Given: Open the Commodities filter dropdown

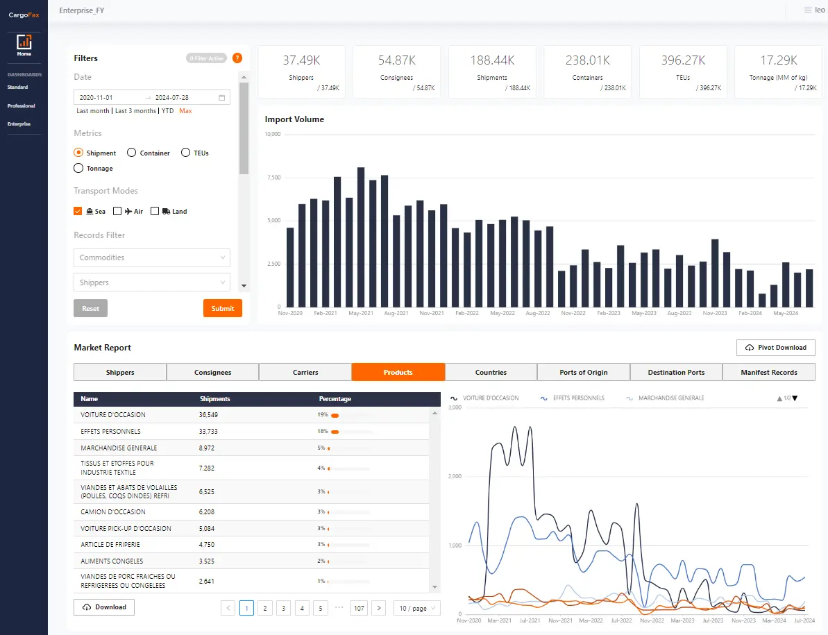Looking at the screenshot, I should tap(151, 257).
